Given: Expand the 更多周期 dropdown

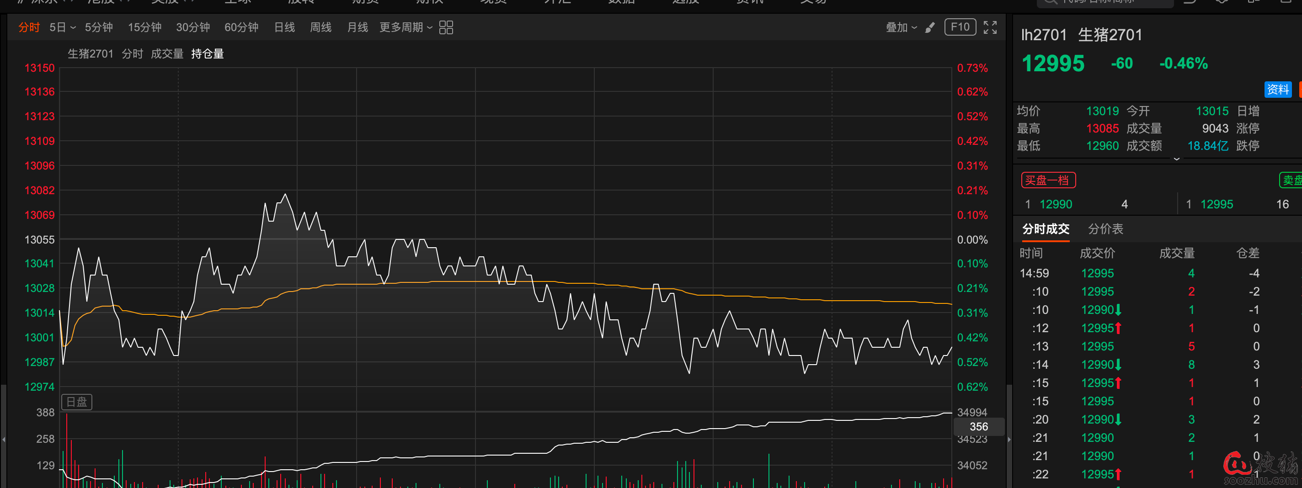Looking at the screenshot, I should coord(406,27).
